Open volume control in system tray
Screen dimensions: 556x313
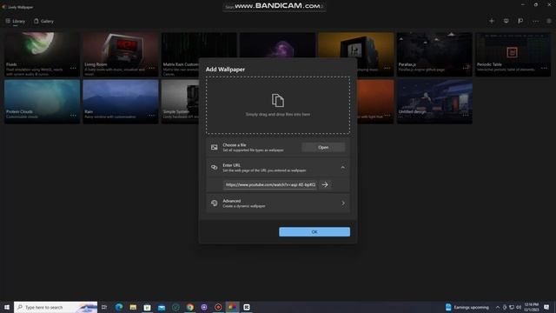pos(519,307)
